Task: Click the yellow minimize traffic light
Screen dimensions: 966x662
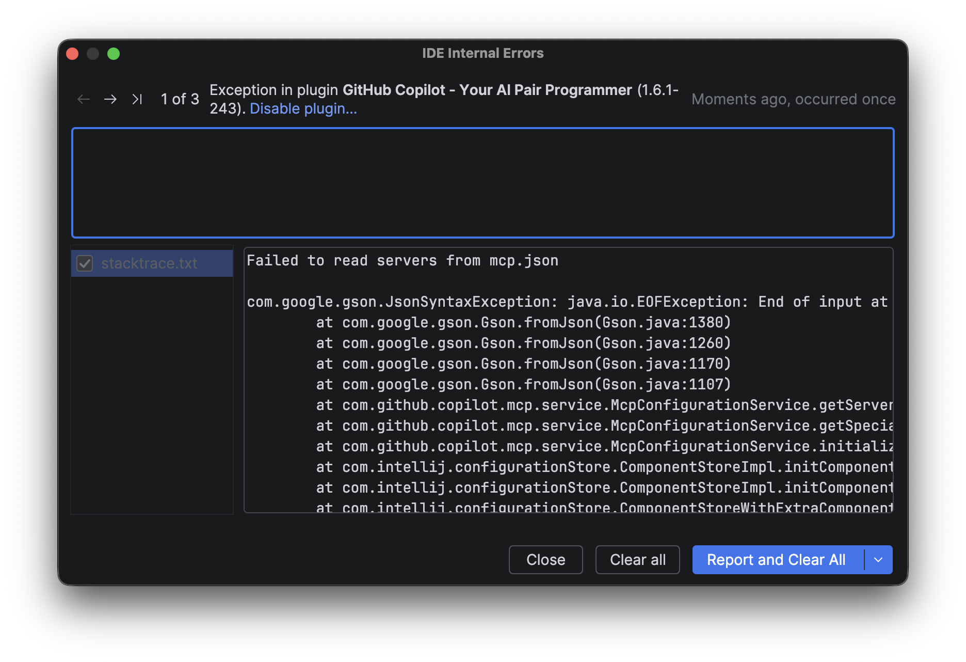Action: [93, 53]
